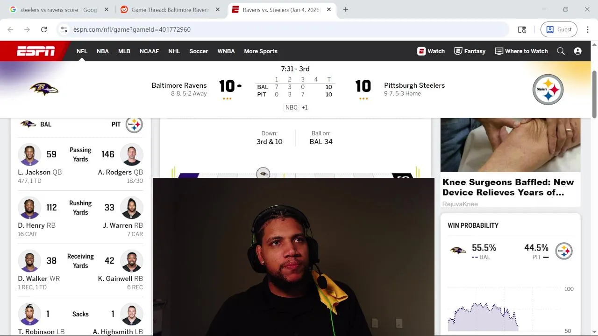Click the browser reading mode icon
The image size is (598, 336).
tap(522, 29)
